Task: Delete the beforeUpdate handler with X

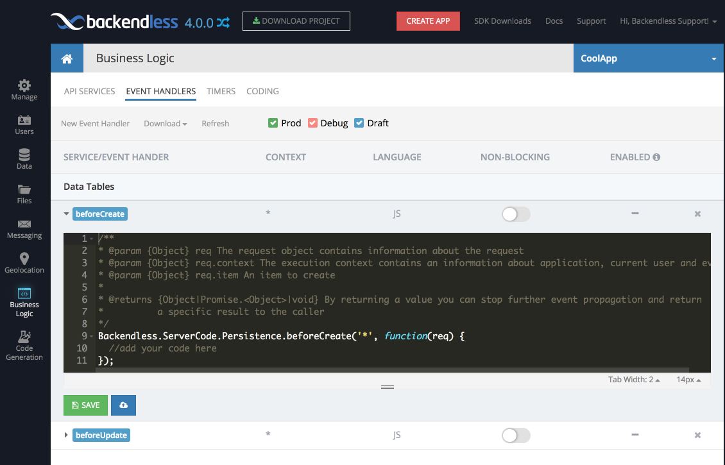Action: (697, 435)
